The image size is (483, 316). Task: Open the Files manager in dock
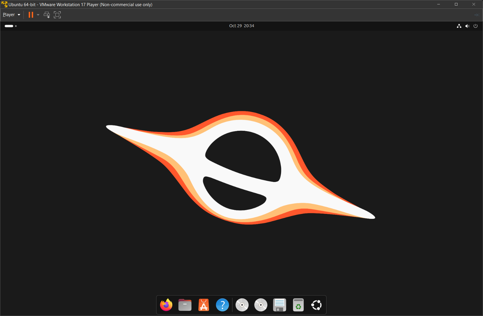(185, 305)
